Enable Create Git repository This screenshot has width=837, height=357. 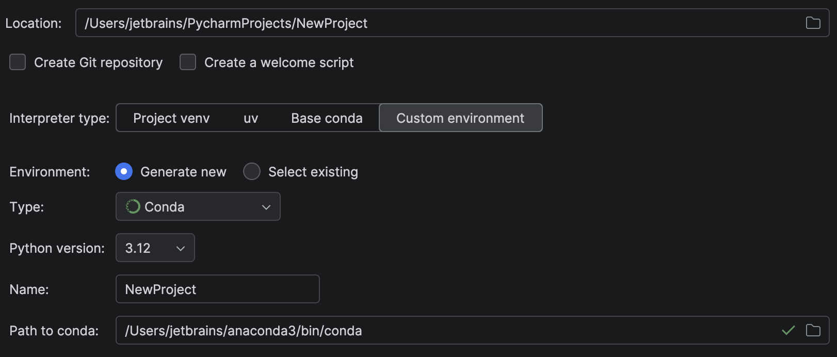pyautogui.click(x=17, y=62)
